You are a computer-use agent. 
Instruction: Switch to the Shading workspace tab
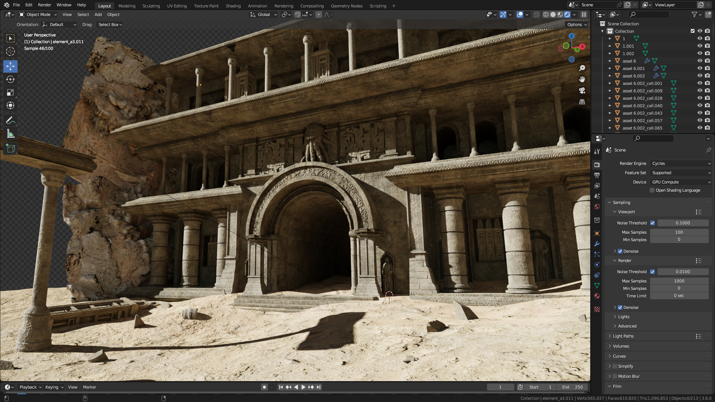233,6
